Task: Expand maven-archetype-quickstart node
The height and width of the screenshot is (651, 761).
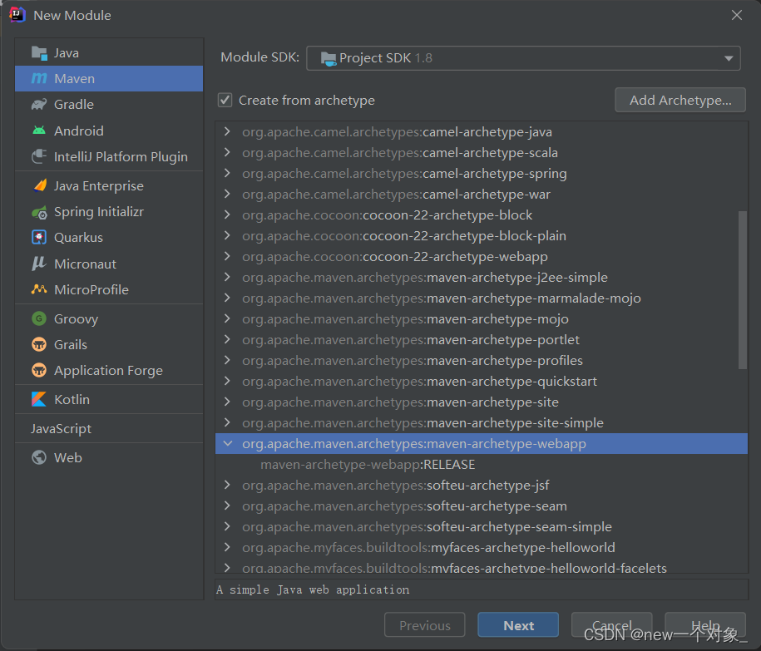Action: [x=227, y=381]
